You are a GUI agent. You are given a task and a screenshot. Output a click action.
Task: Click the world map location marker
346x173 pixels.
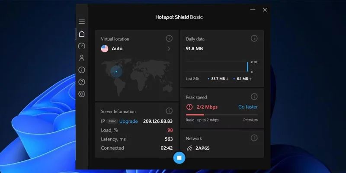[116, 71]
